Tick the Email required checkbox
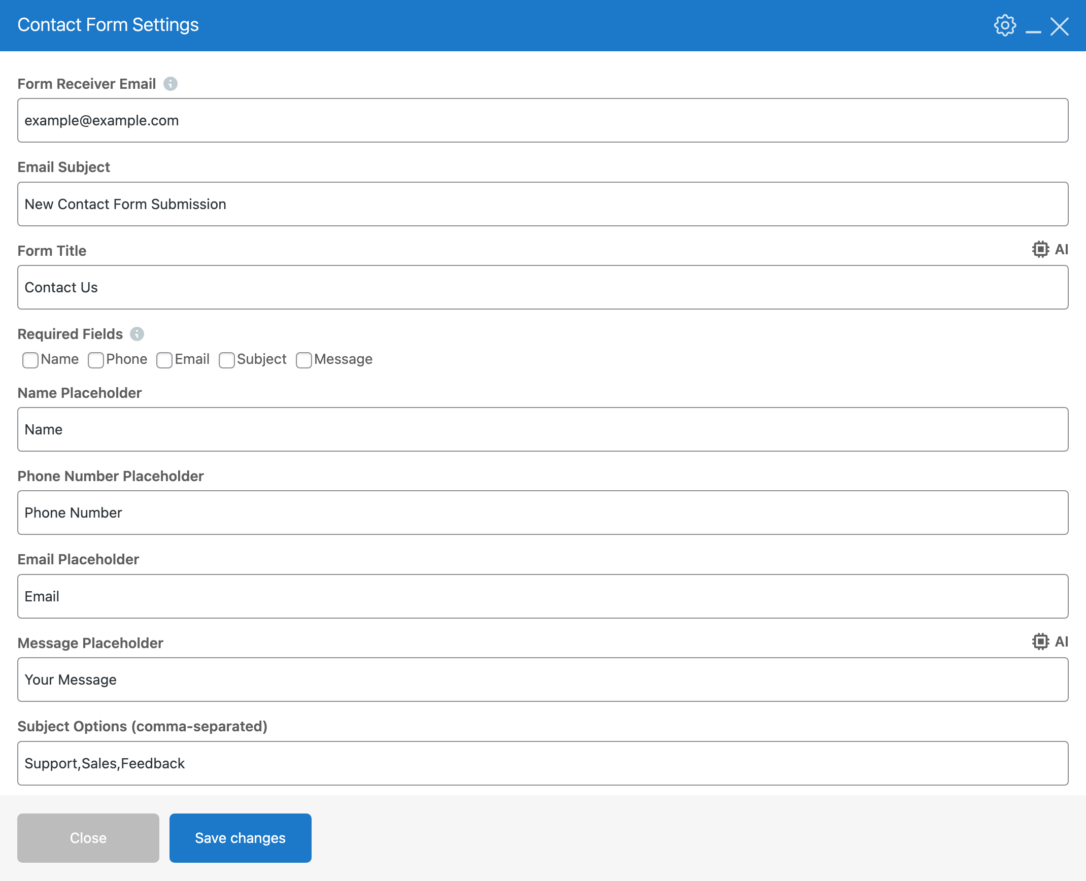 pyautogui.click(x=164, y=360)
